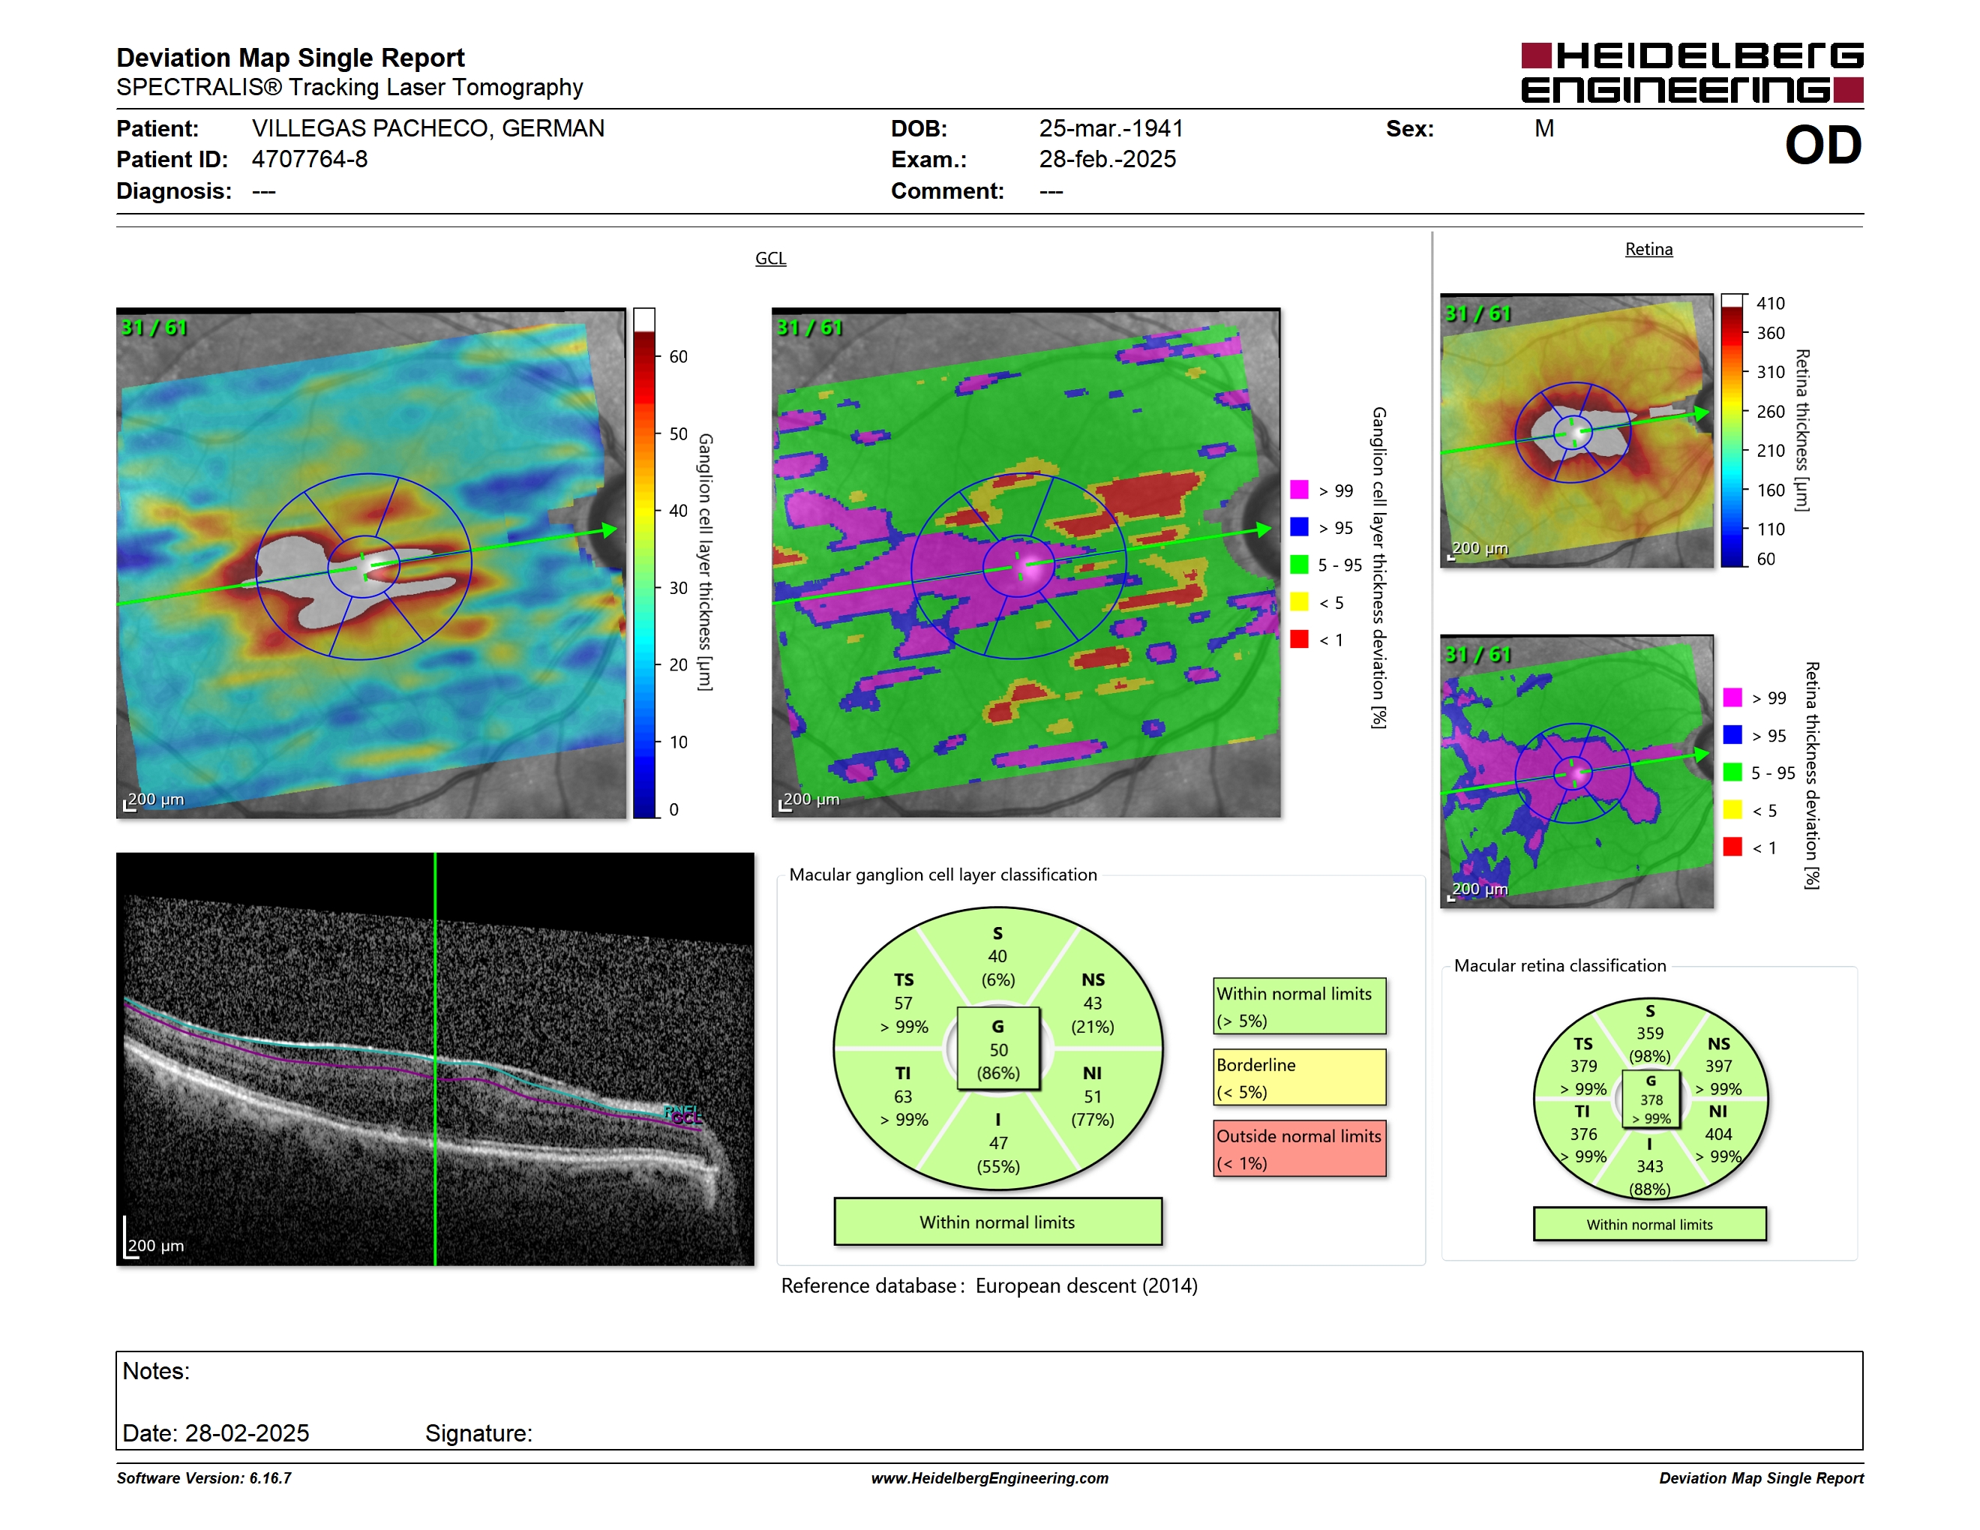Image resolution: width=1980 pixels, height=1530 pixels.
Task: Click retina sector NS value 397
Action: pos(1718,1066)
